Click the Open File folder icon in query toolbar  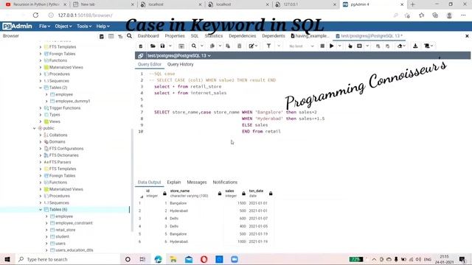(153, 46)
